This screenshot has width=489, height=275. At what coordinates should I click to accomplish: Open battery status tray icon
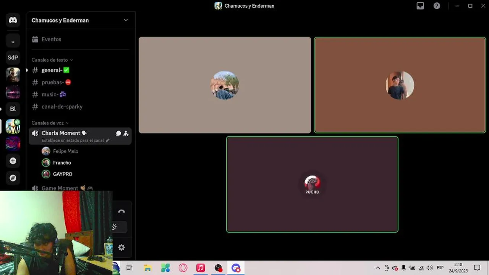coord(412,268)
